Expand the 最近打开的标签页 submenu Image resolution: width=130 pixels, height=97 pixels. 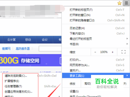pyautogui.click(x=96, y=39)
